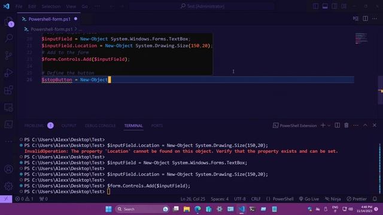The height and width of the screenshot is (215, 383).
Task: Open Microsoft Edge from the taskbar
Action: coord(197,209)
